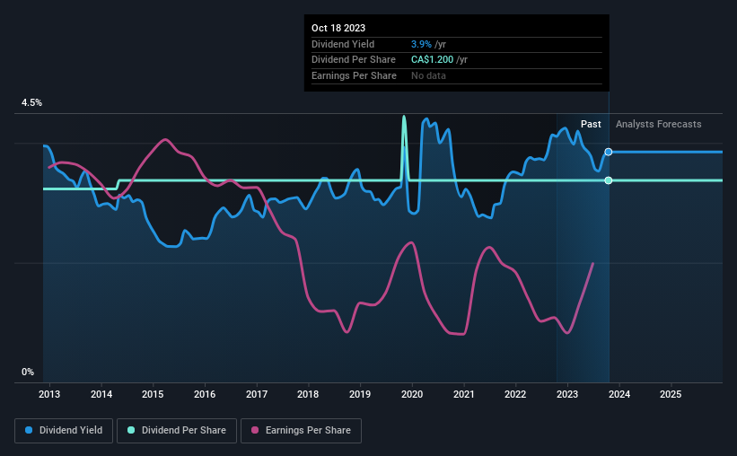Click the 2019 x-axis label

(360, 394)
